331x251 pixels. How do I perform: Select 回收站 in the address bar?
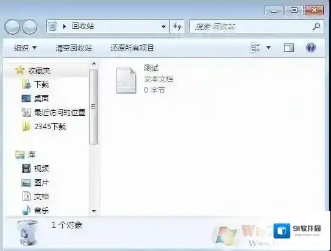tap(83, 26)
